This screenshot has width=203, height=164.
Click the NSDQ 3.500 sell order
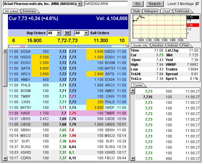coord(98,52)
